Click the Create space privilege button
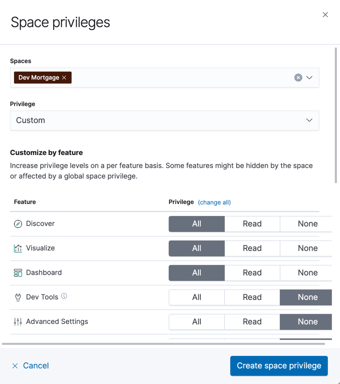Screen dimensions: 340x384 (279, 366)
